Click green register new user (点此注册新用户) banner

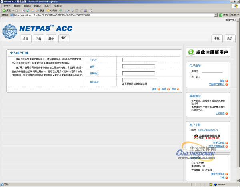[208, 52]
